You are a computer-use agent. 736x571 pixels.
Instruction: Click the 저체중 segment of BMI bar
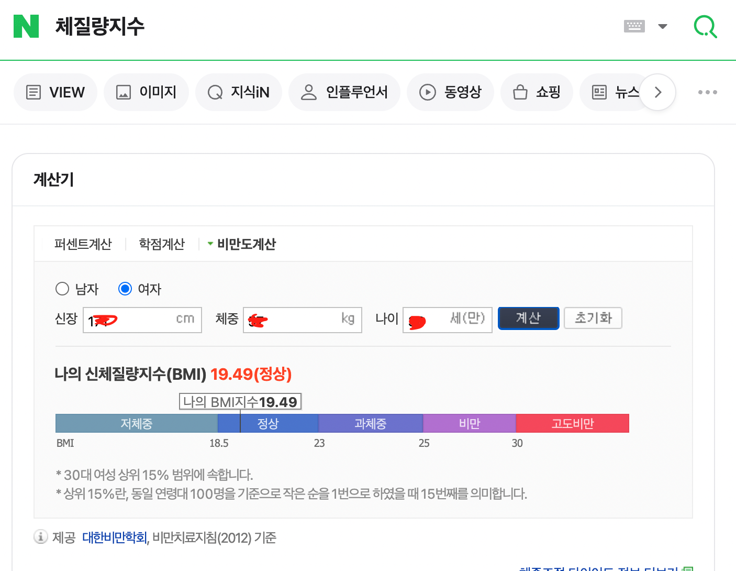click(x=137, y=423)
